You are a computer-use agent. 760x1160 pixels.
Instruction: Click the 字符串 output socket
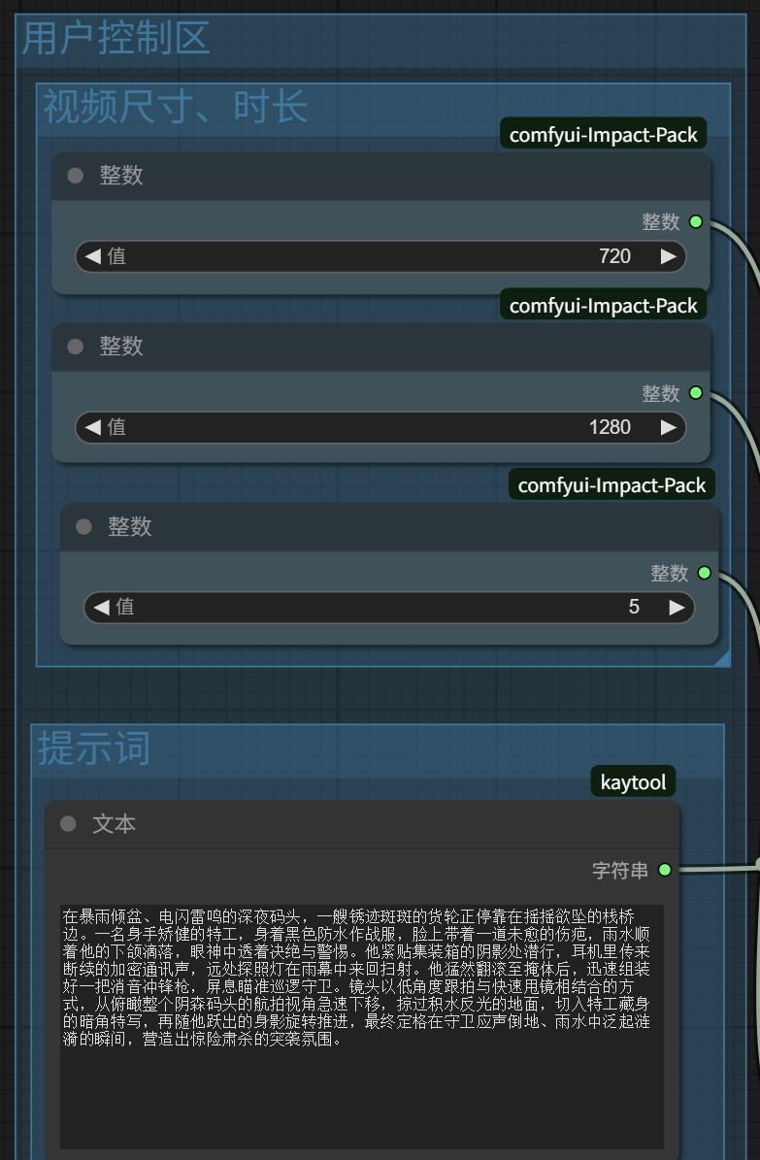(x=665, y=869)
